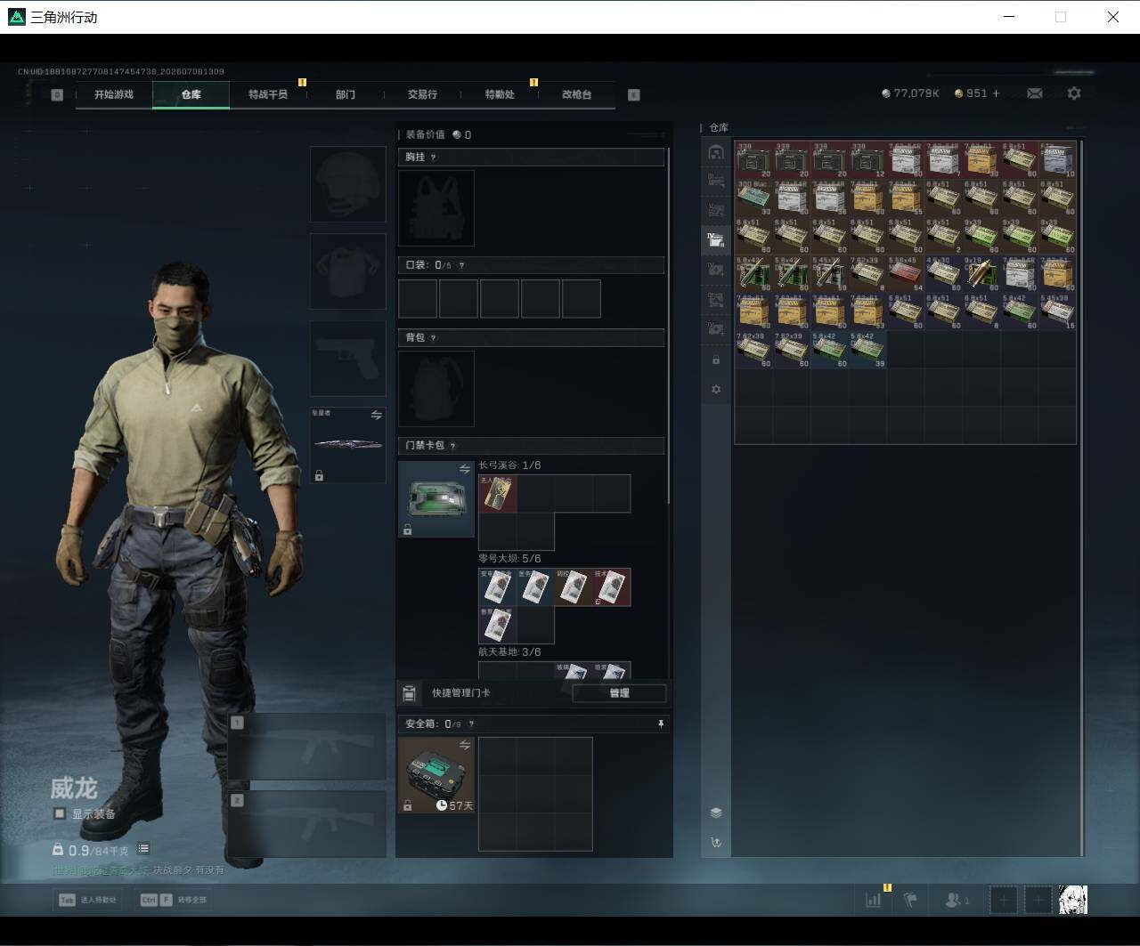The width and height of the screenshot is (1140, 946).
Task: Click the warehouse panel scrollbar
Action: [x=1082, y=497]
